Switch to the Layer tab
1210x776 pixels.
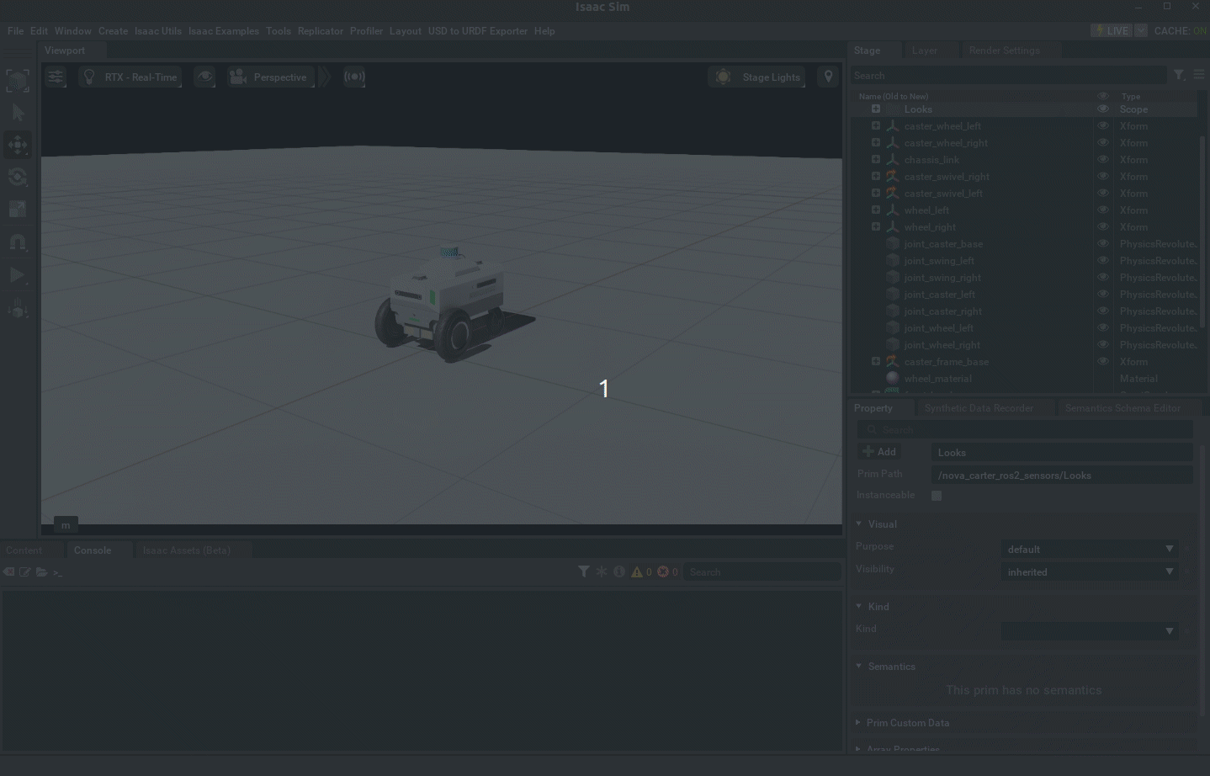coord(924,50)
